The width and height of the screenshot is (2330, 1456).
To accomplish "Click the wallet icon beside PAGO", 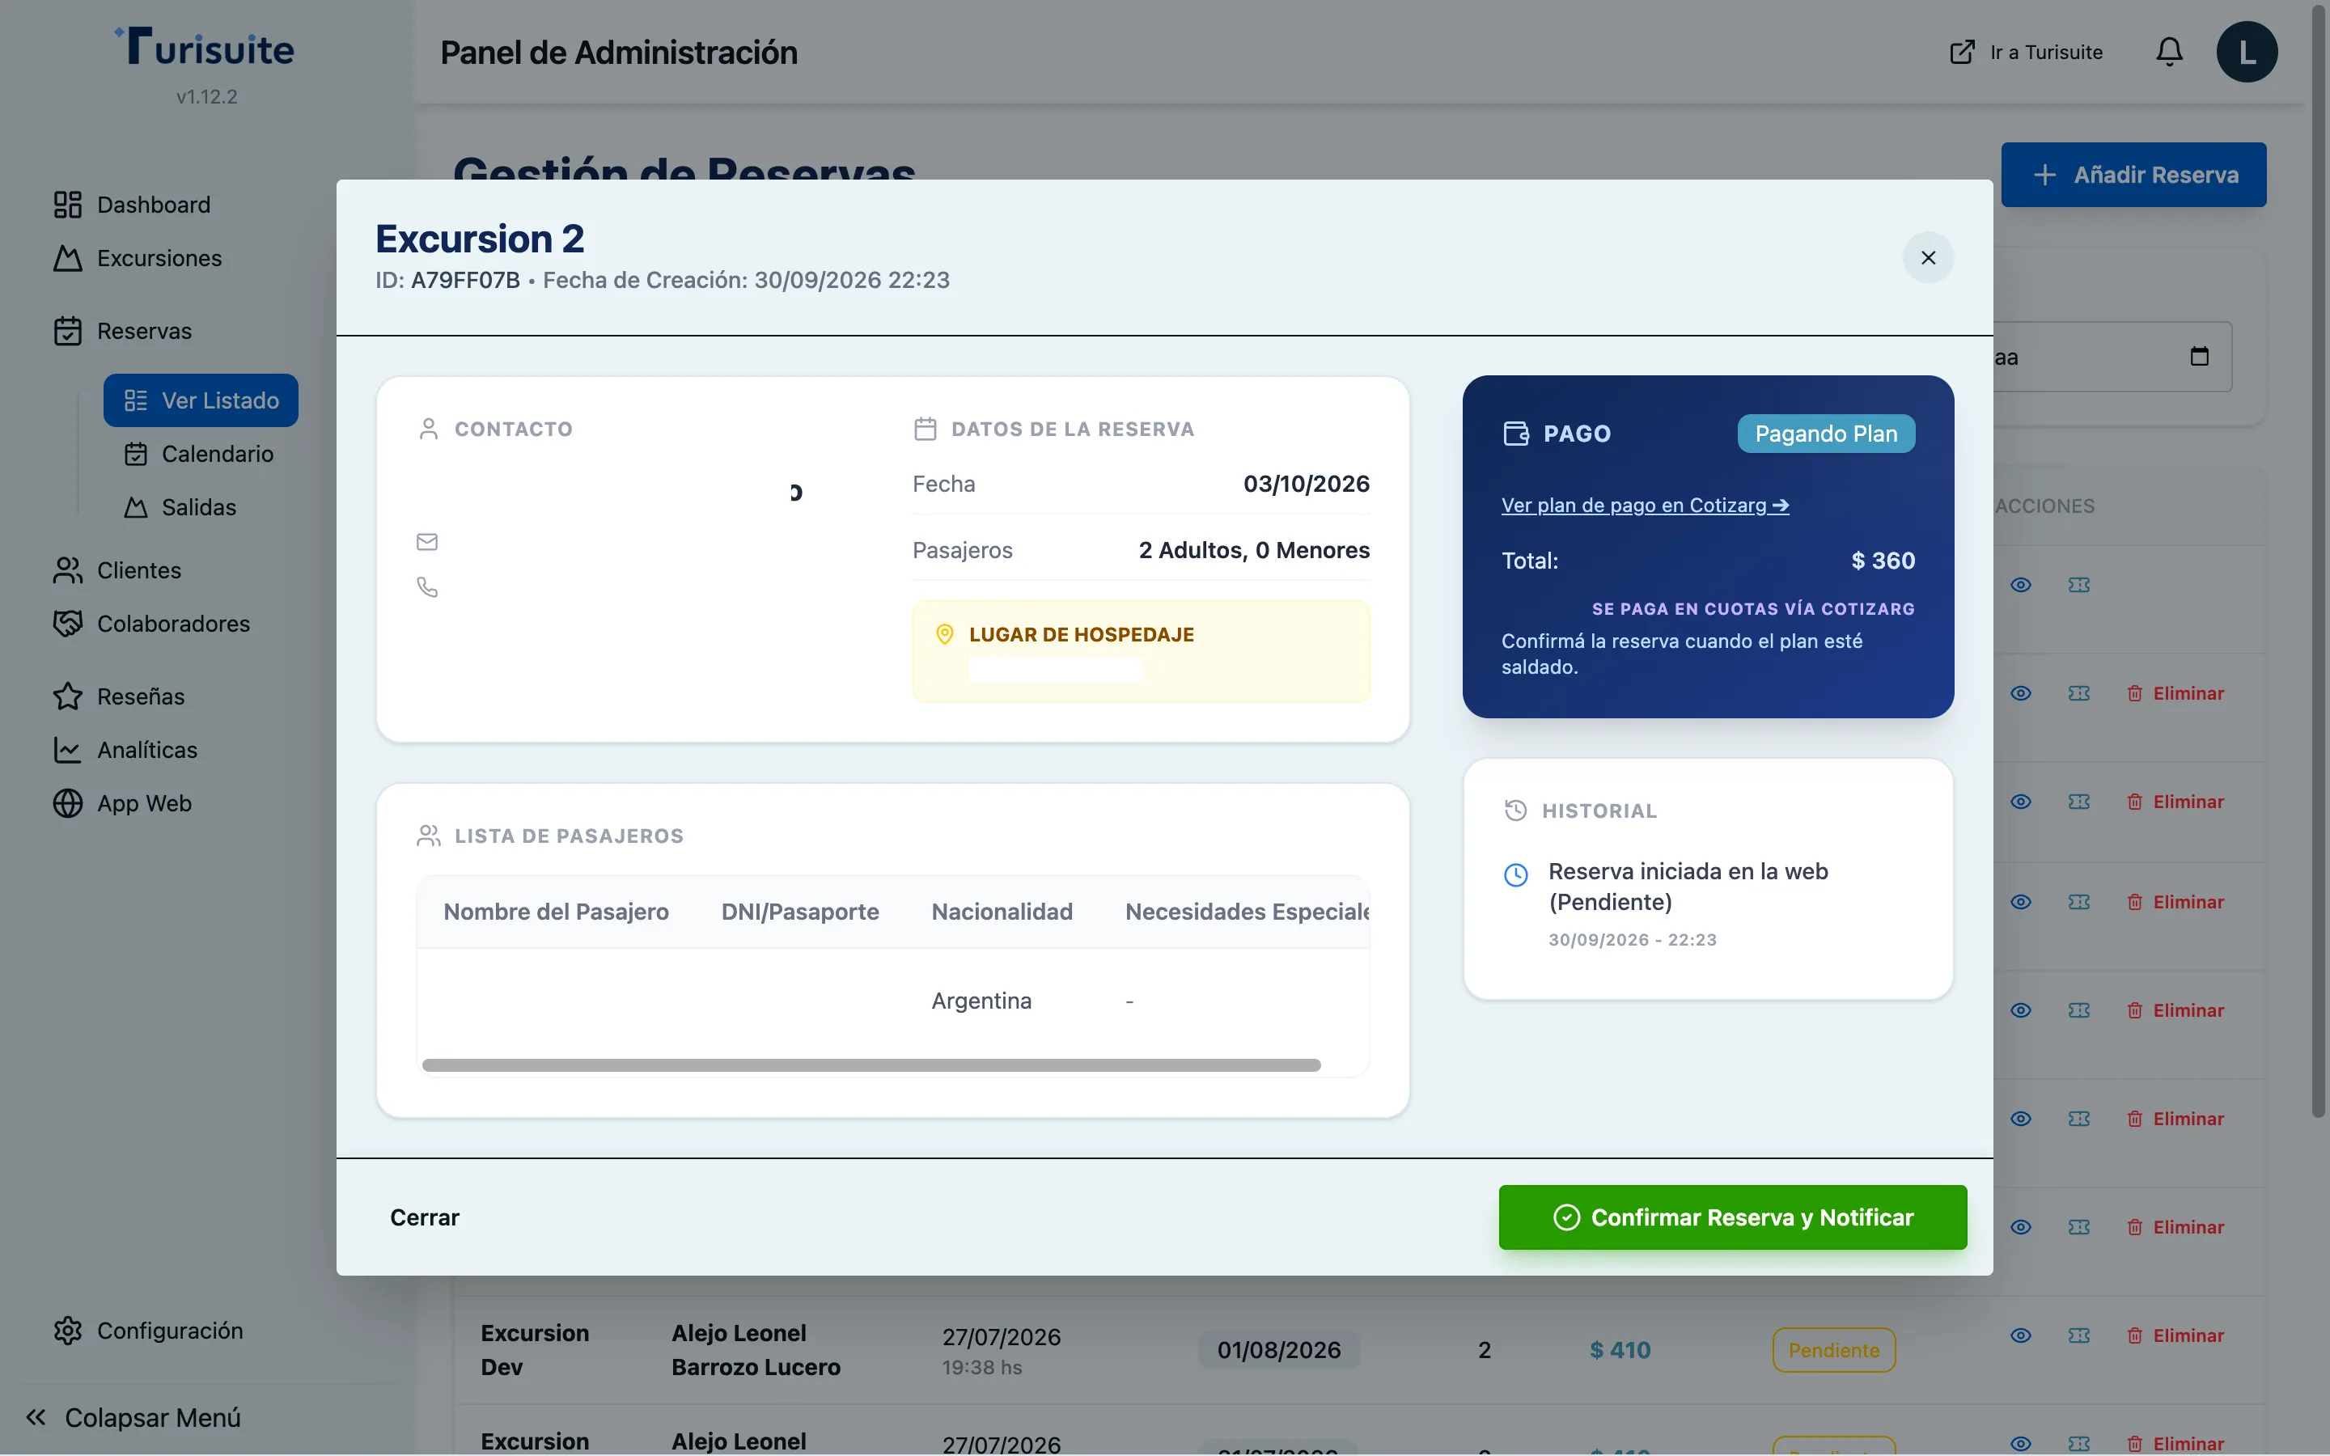I will 1516,434.
